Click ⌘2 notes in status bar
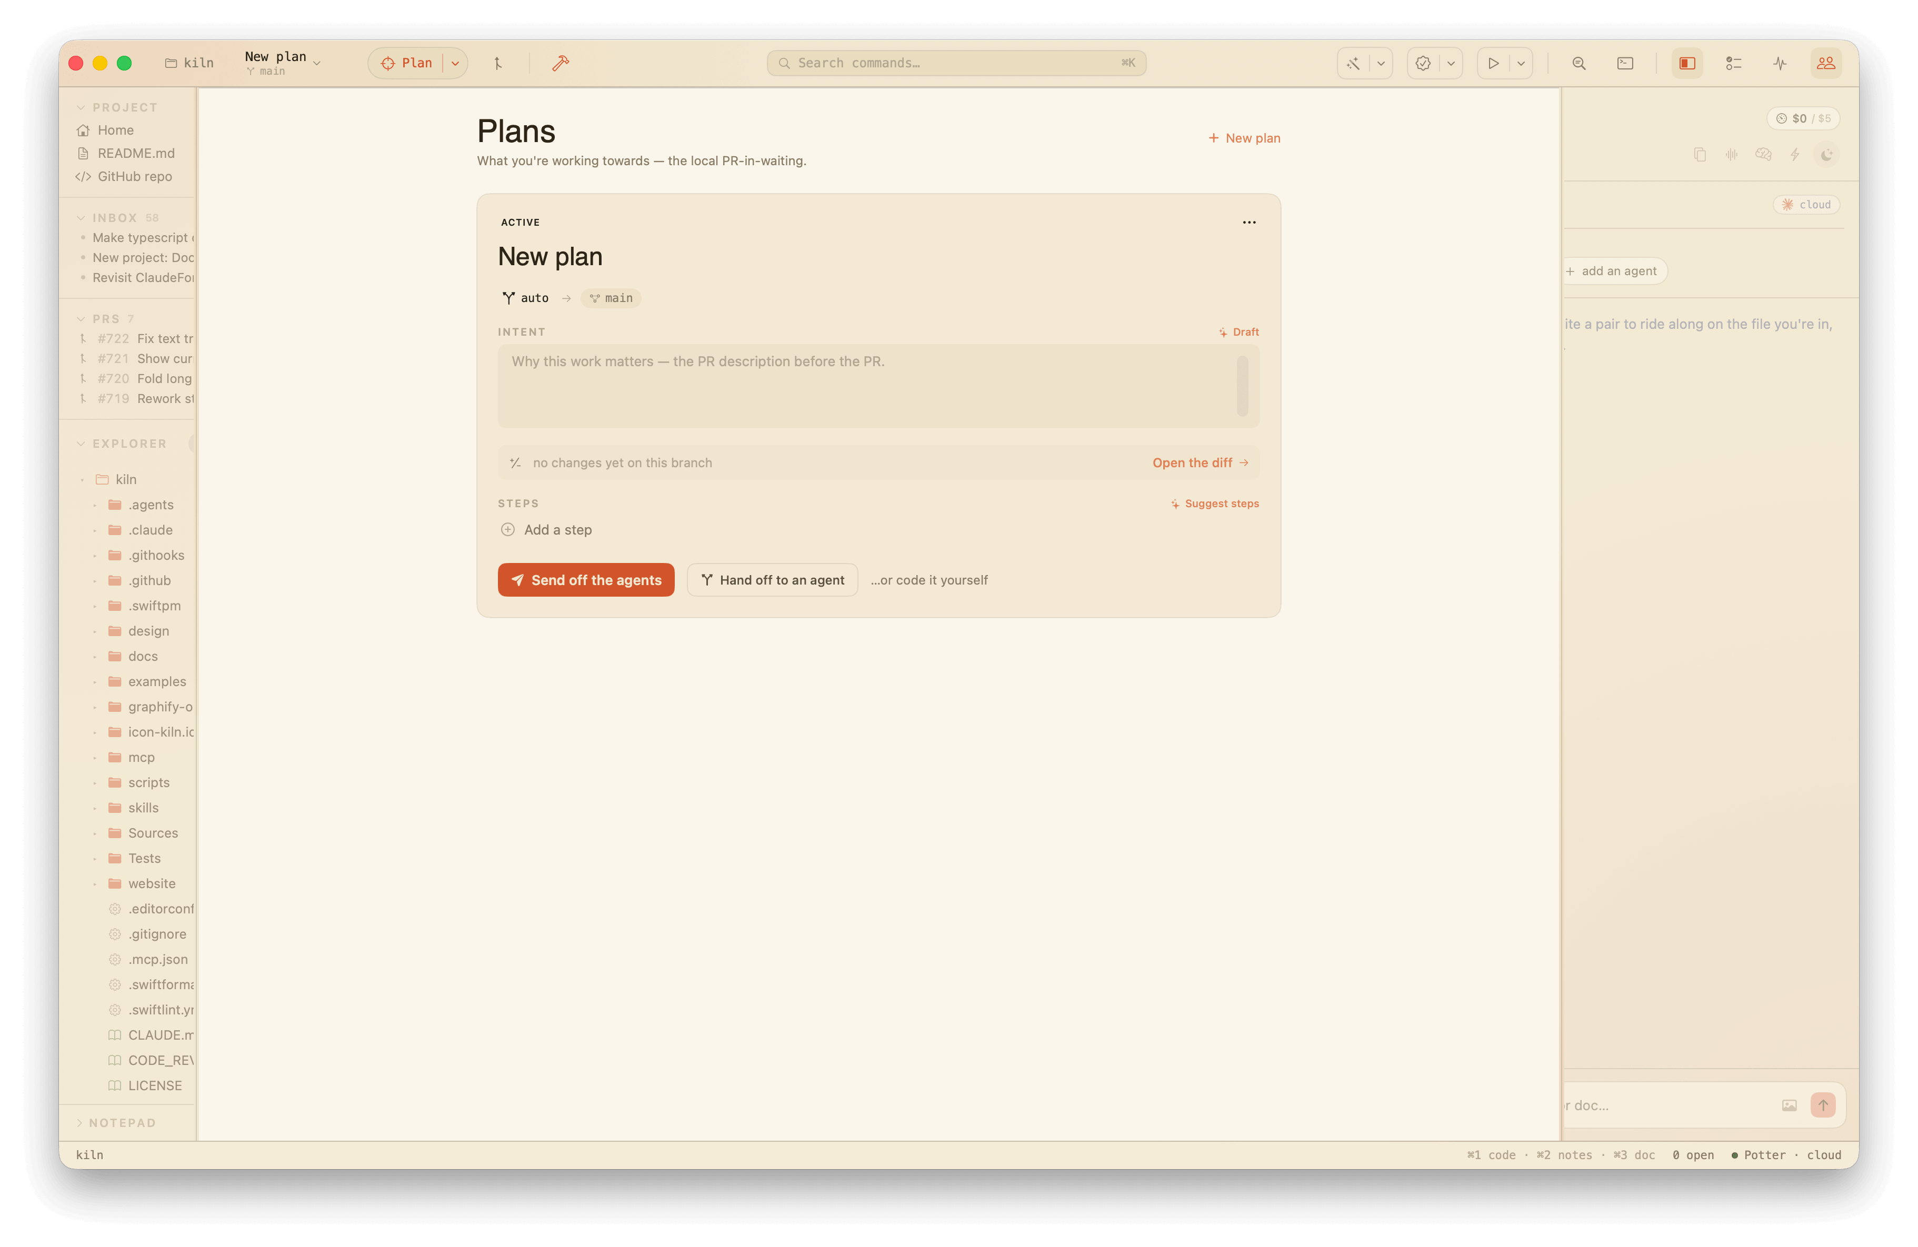The width and height of the screenshot is (1918, 1247). (1564, 1155)
